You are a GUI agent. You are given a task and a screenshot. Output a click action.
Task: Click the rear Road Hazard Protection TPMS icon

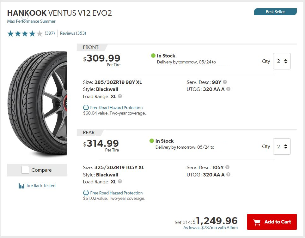85,193
